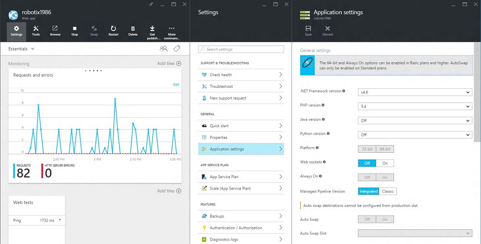The height and width of the screenshot is (244, 481).
Task: Open the Auto Swap Slot dropdown
Action: click(415, 233)
